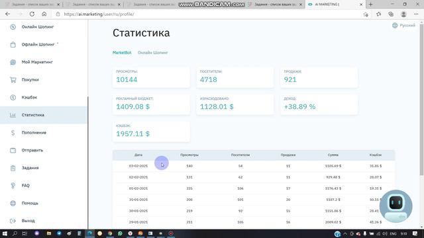Open the Русский language selector

pos(403,25)
